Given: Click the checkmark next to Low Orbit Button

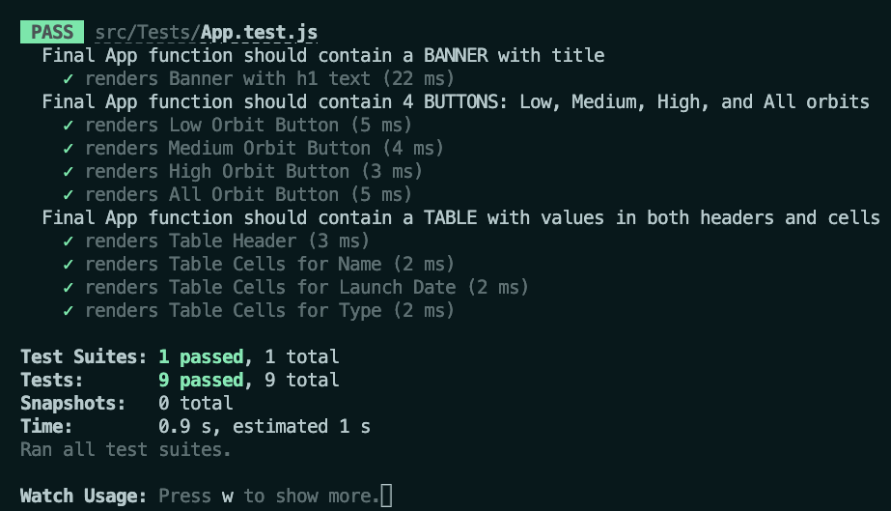Looking at the screenshot, I should (69, 126).
